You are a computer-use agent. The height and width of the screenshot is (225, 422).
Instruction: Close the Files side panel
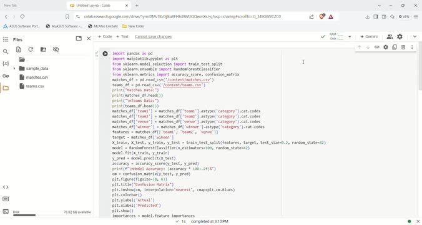pos(89,39)
